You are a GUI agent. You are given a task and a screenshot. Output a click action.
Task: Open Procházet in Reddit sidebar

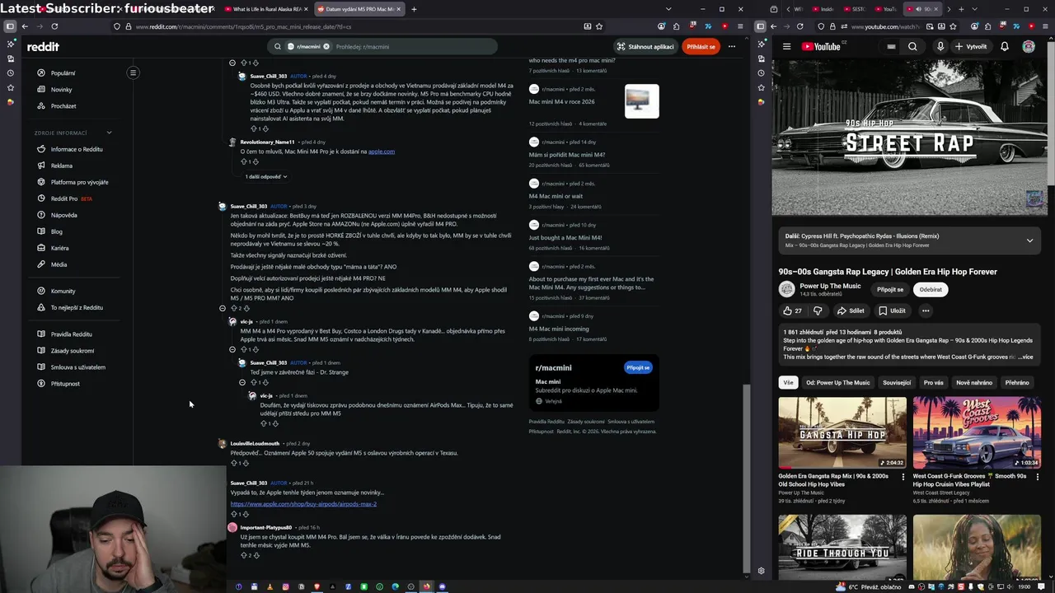[x=63, y=106]
